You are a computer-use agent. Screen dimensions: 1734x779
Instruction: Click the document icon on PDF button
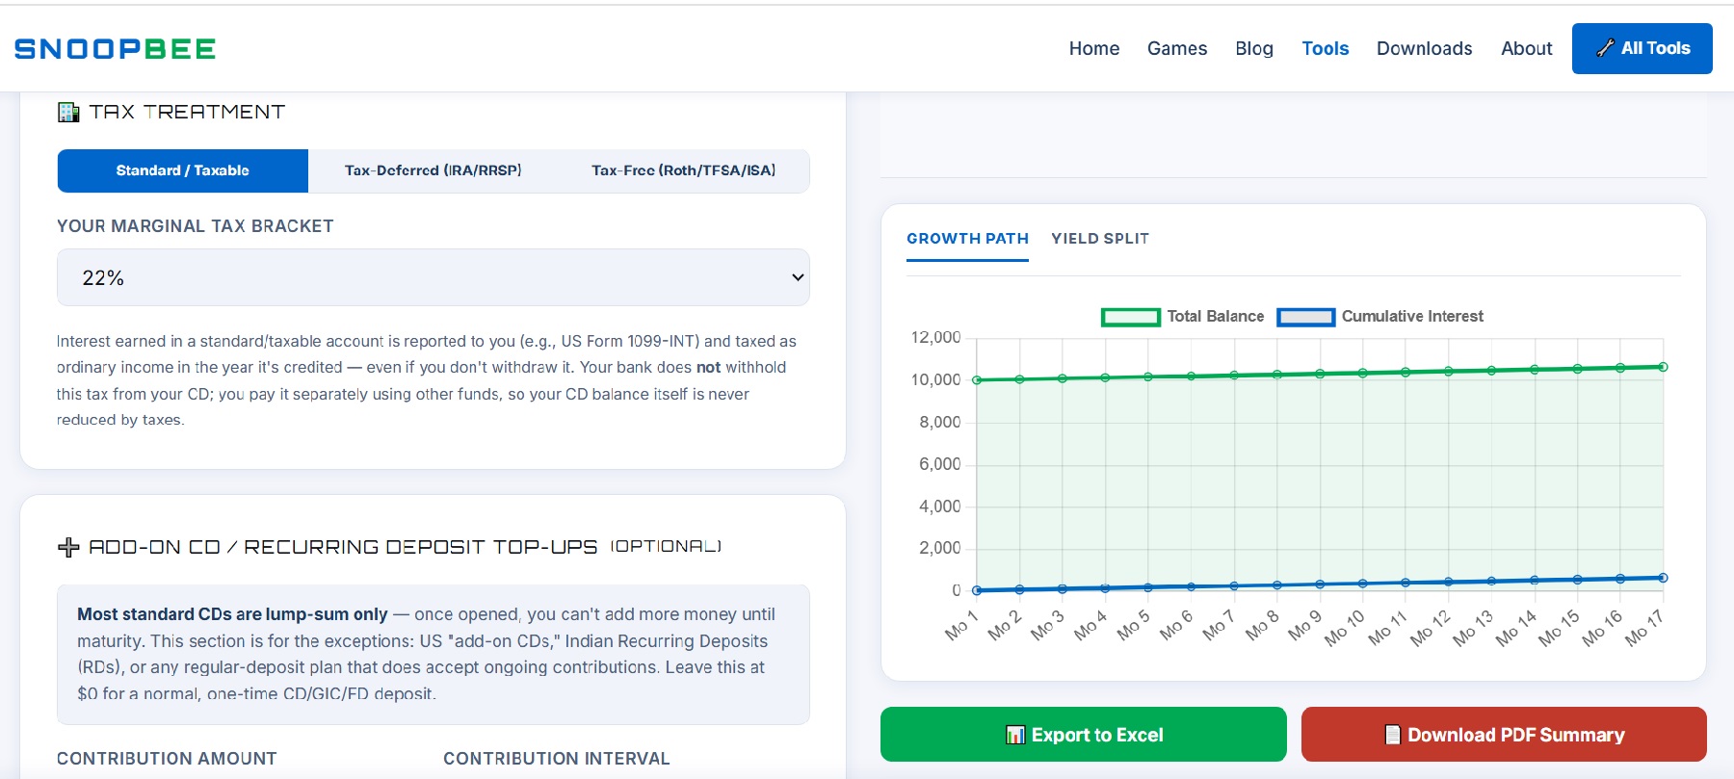[1392, 735]
